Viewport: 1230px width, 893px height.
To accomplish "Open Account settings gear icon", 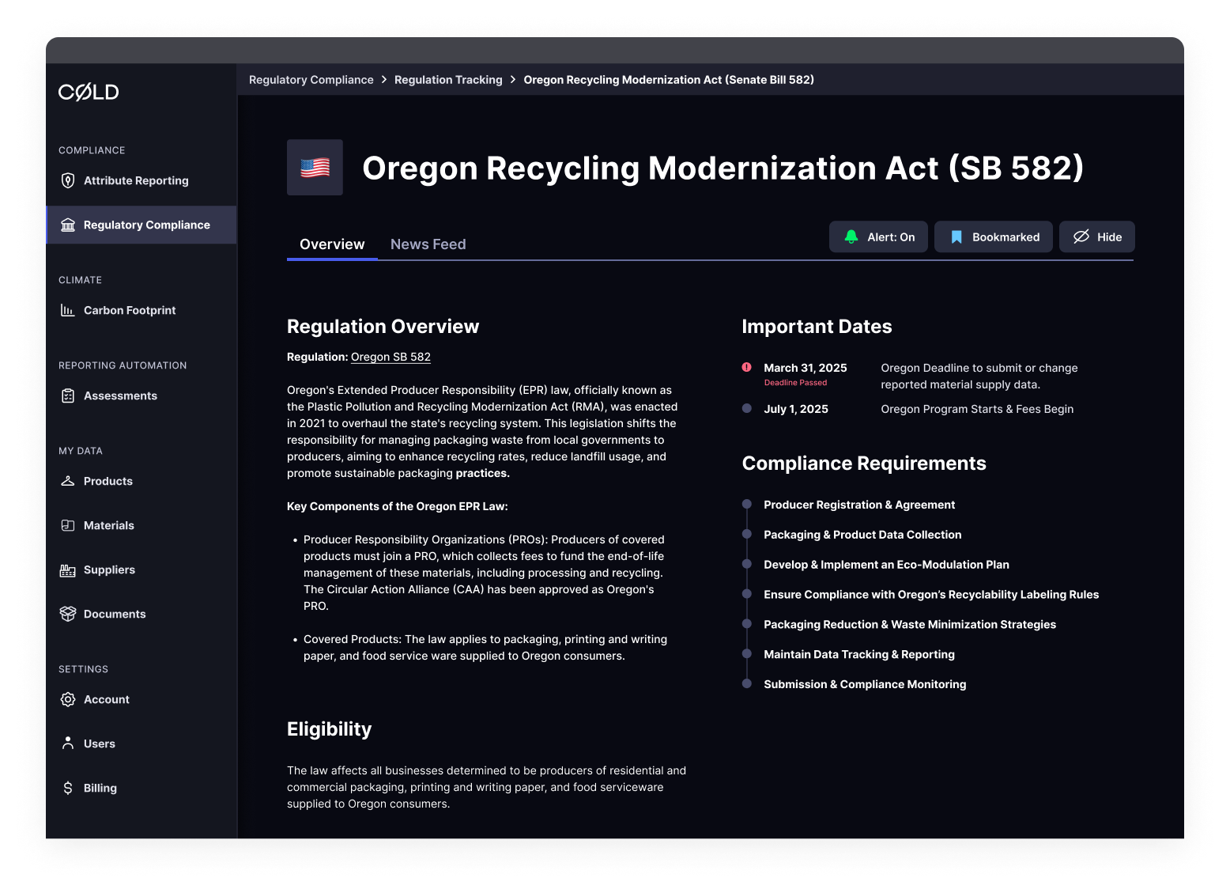I will [x=68, y=699].
